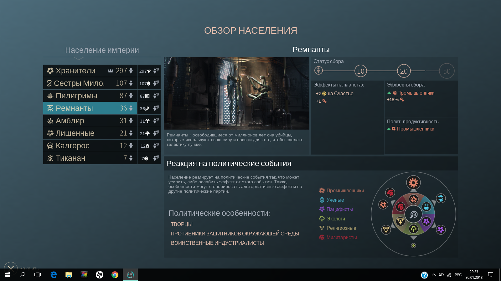Viewport: 501px width, 281px height.
Task: Click the 10 collection threshold marker
Action: [361, 71]
